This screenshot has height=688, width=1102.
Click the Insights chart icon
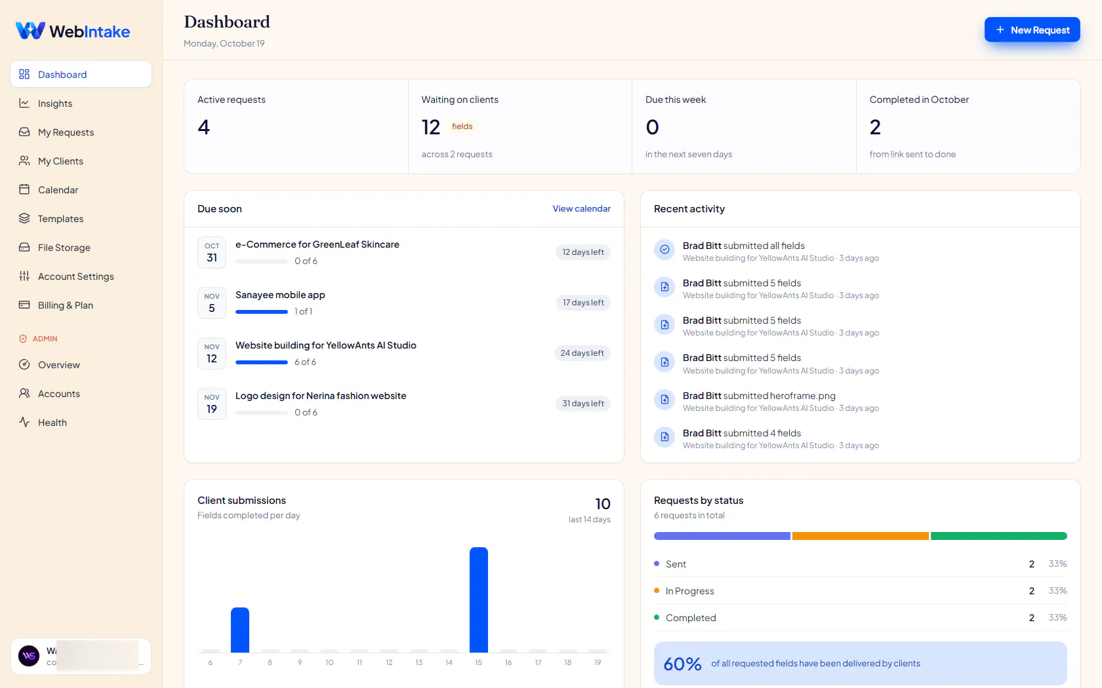point(24,103)
